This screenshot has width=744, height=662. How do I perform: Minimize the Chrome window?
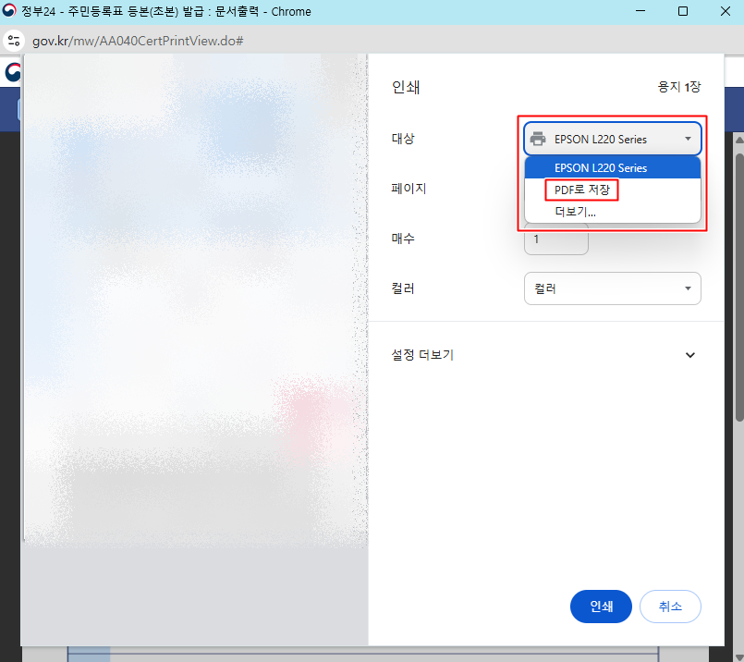coord(640,11)
